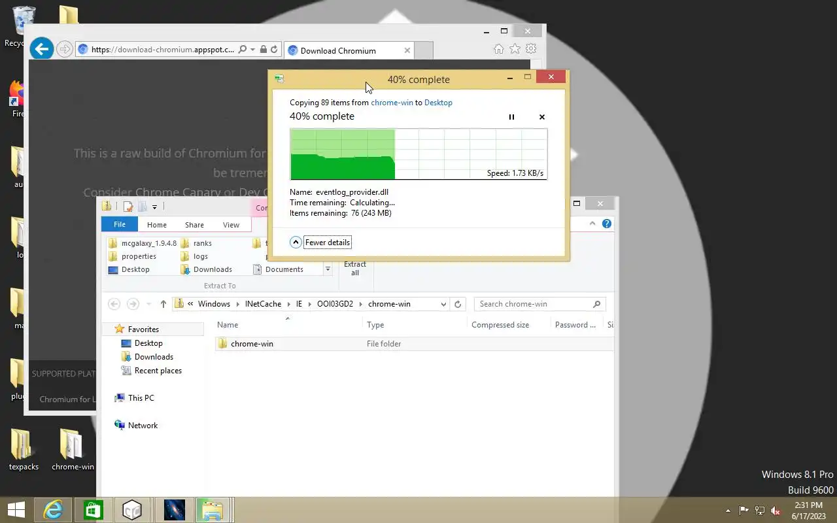Viewport: 837px width, 523px height.
Task: Open Recent places in navigation pane
Action: click(158, 371)
